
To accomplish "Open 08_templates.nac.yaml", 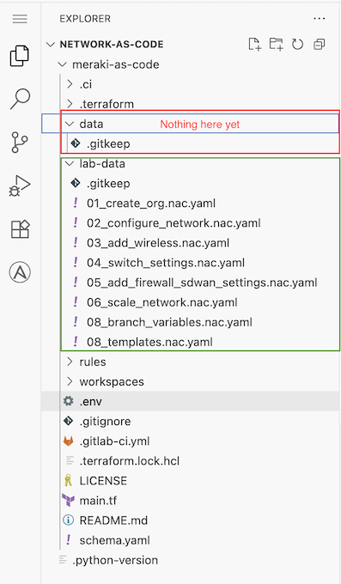I will coord(149,342).
